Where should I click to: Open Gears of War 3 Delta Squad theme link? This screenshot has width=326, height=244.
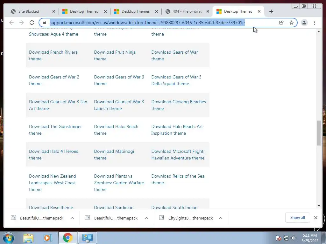[176, 80]
